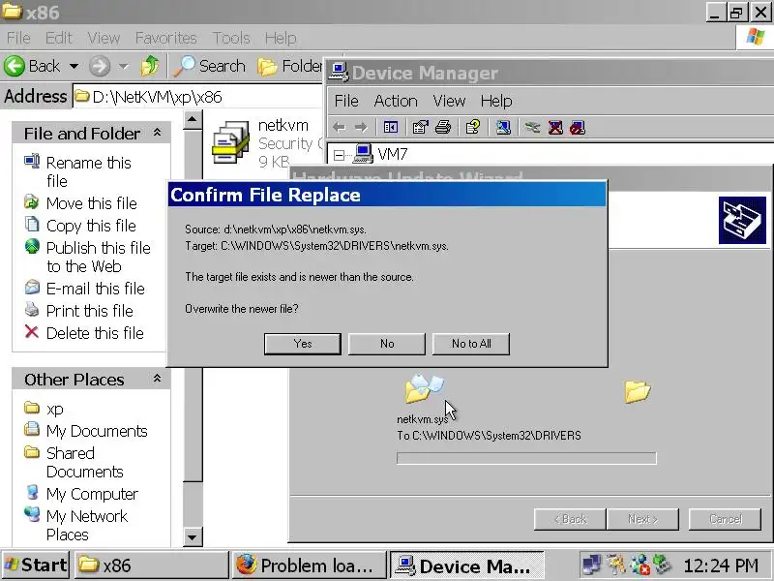
Task: Toggle Folders pane in Explorer toolbar
Action: coord(289,66)
